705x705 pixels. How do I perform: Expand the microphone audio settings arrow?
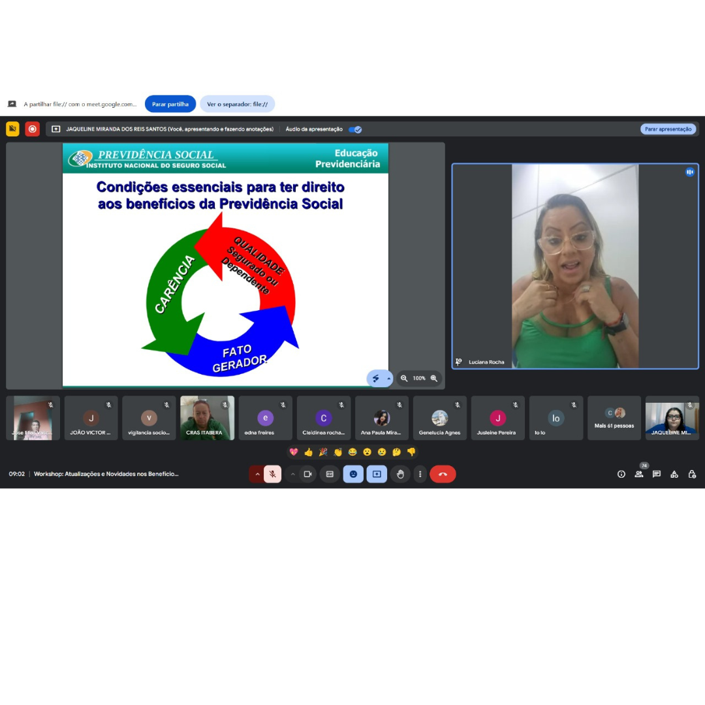[x=257, y=474]
